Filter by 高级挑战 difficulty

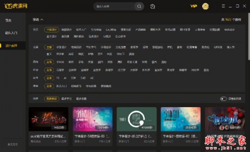106,86
